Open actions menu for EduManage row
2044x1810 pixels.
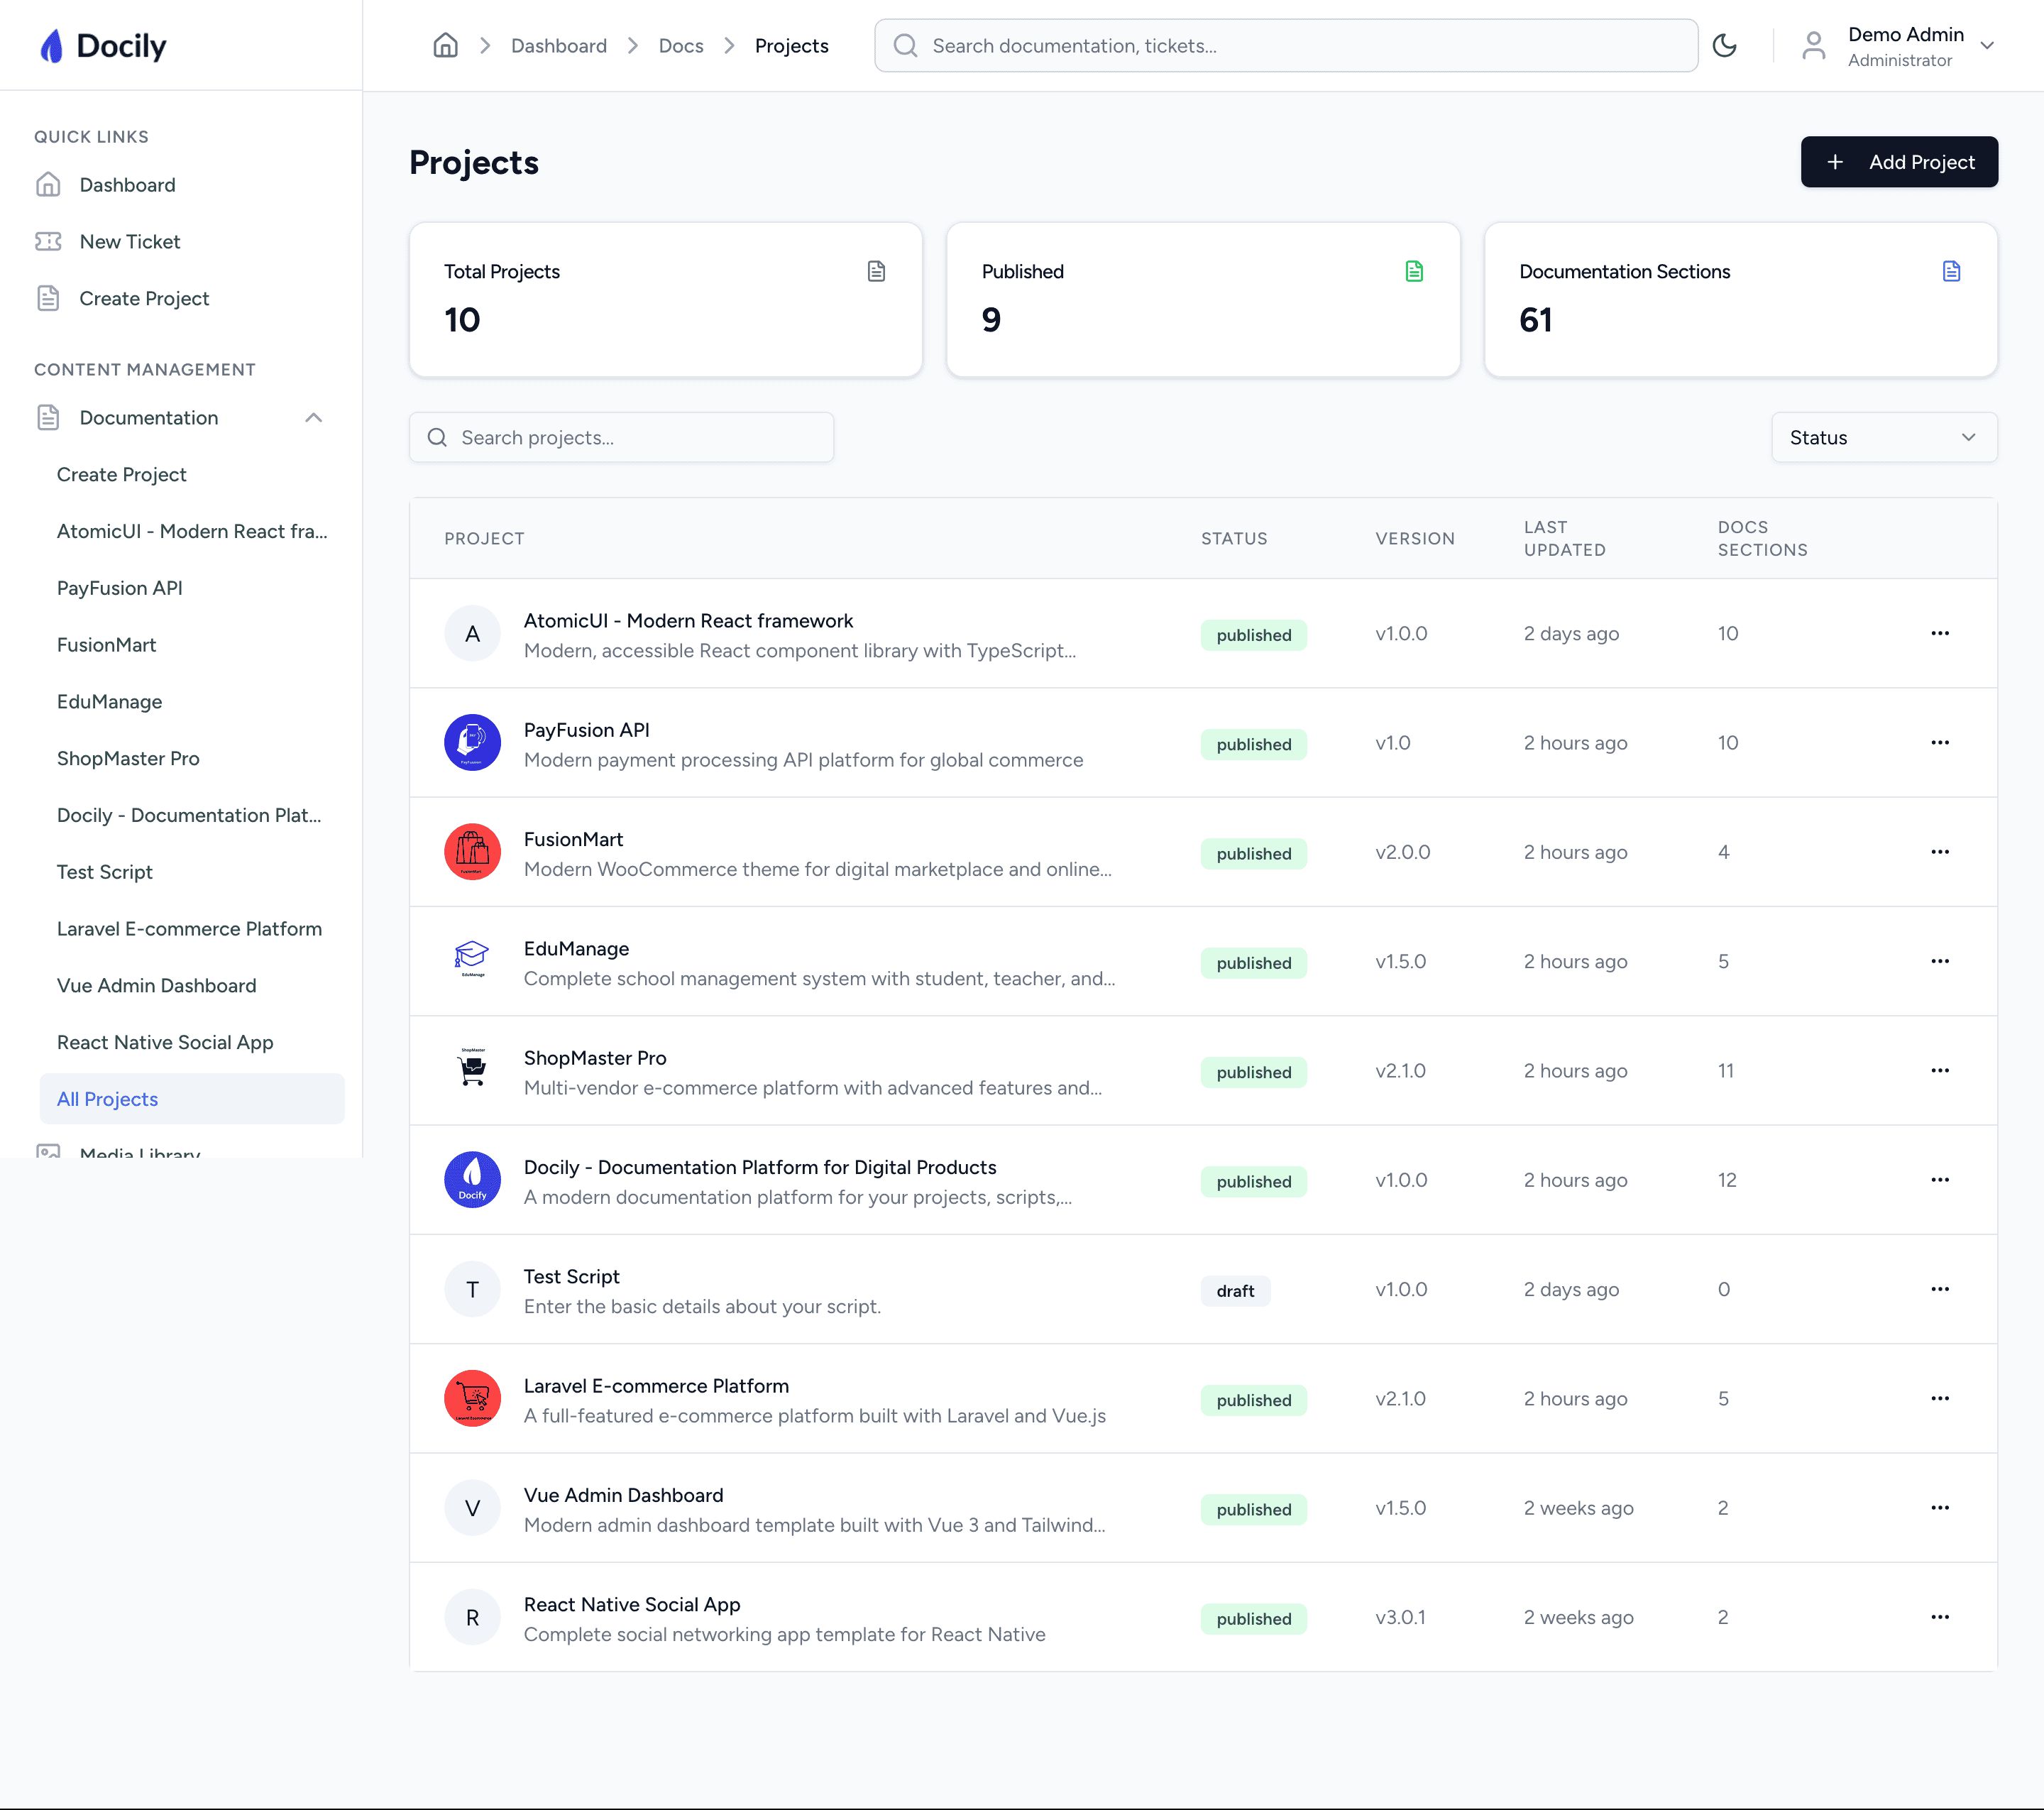1940,961
